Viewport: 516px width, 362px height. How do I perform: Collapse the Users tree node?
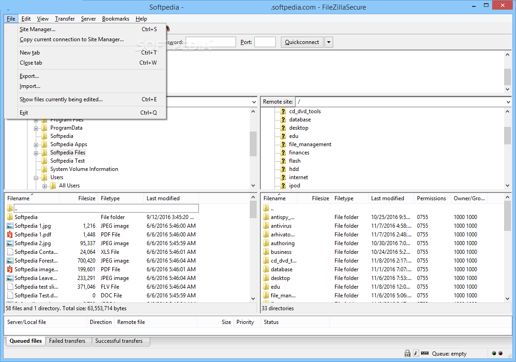tap(36, 177)
